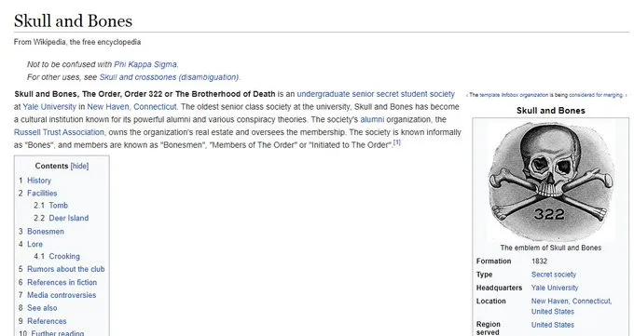Follow the undergraduate link
Image resolution: width=634 pixels, height=336 pixels.
pos(324,94)
